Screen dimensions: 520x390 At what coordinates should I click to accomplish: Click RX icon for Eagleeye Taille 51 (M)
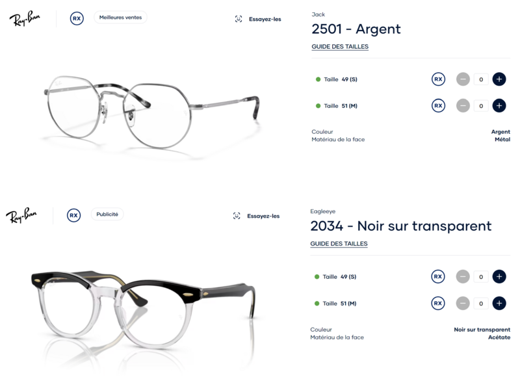[x=437, y=303]
